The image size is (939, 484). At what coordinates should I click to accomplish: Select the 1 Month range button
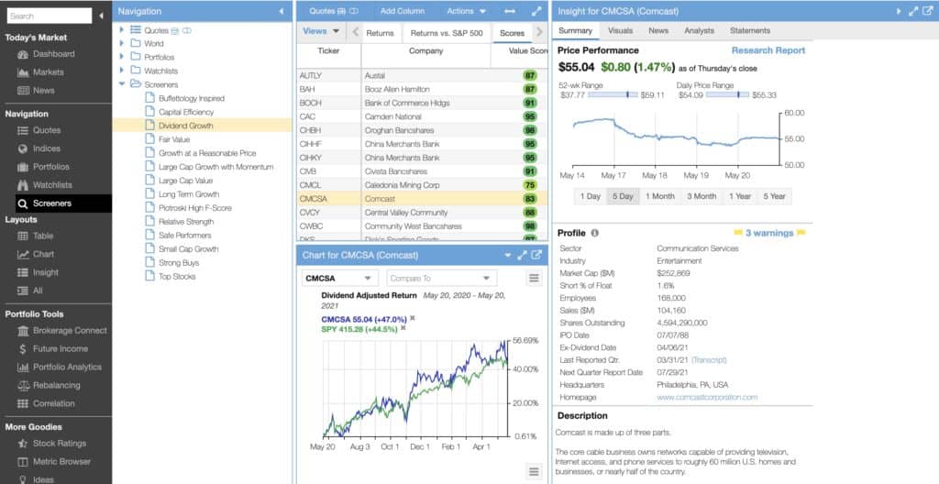tap(659, 196)
